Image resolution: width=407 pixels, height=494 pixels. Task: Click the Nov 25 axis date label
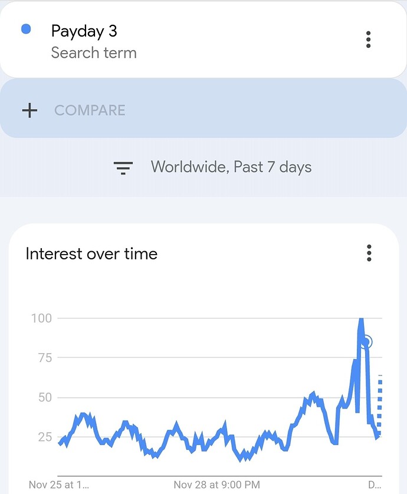tap(58, 485)
